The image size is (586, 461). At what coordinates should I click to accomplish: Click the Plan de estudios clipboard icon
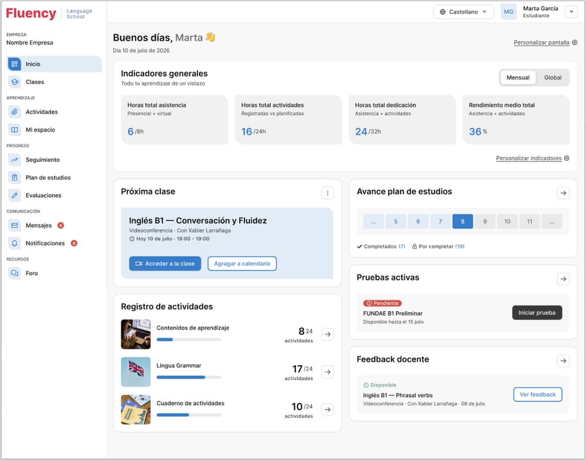click(14, 177)
